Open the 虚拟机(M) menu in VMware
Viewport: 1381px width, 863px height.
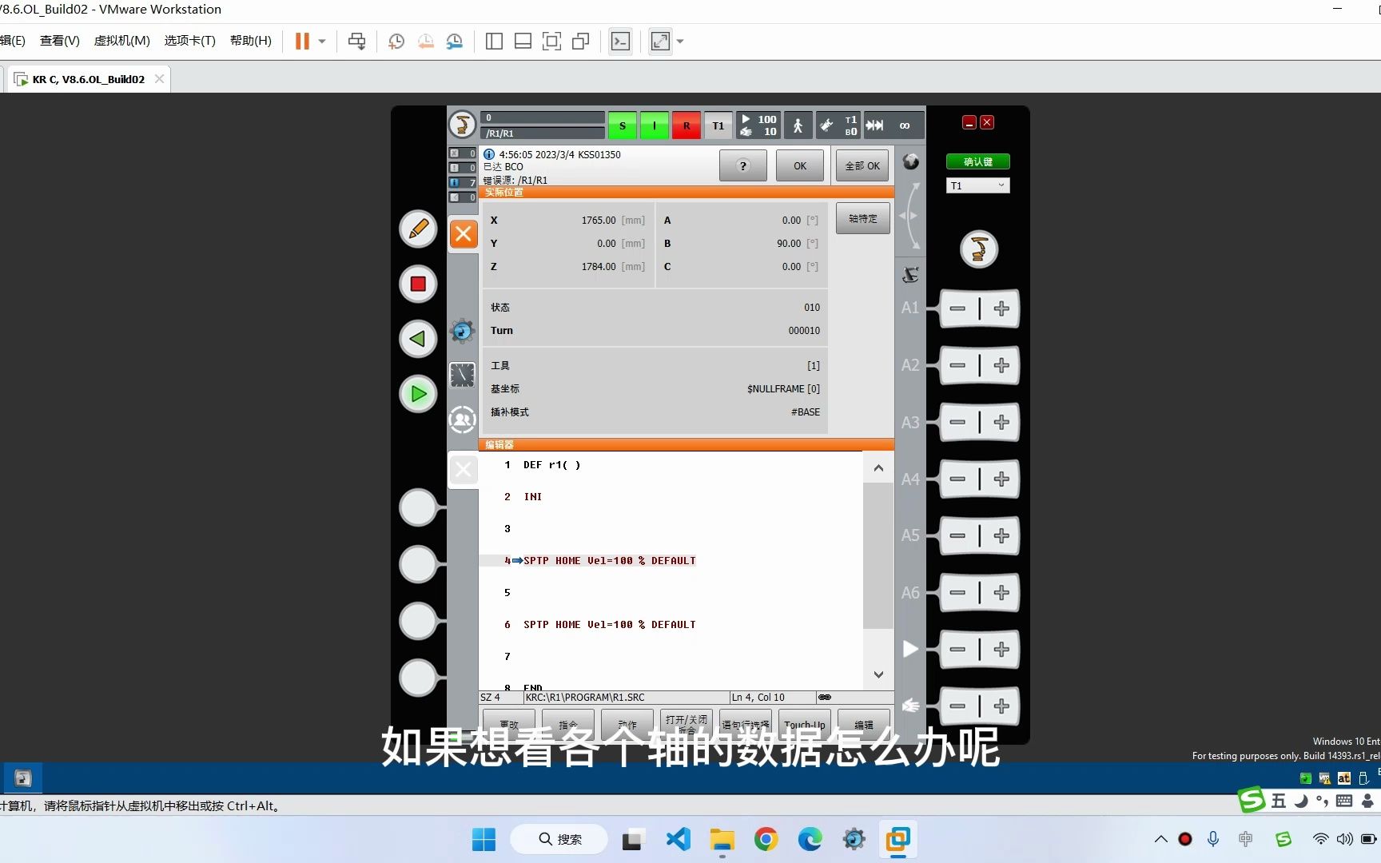coord(122,41)
